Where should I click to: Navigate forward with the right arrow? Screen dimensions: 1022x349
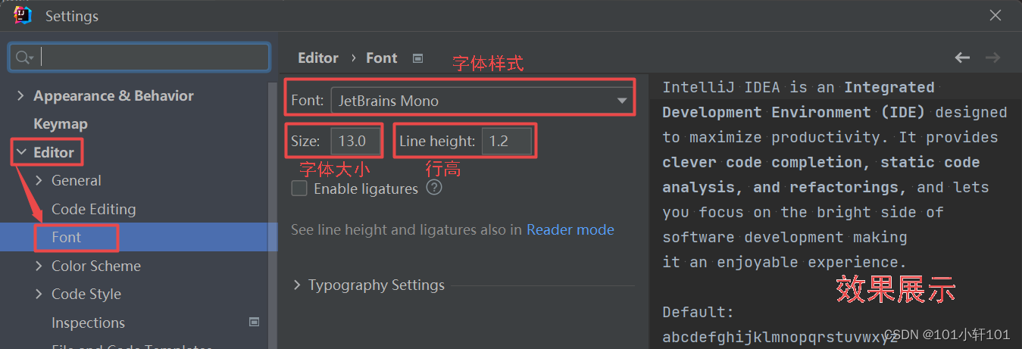(x=992, y=58)
